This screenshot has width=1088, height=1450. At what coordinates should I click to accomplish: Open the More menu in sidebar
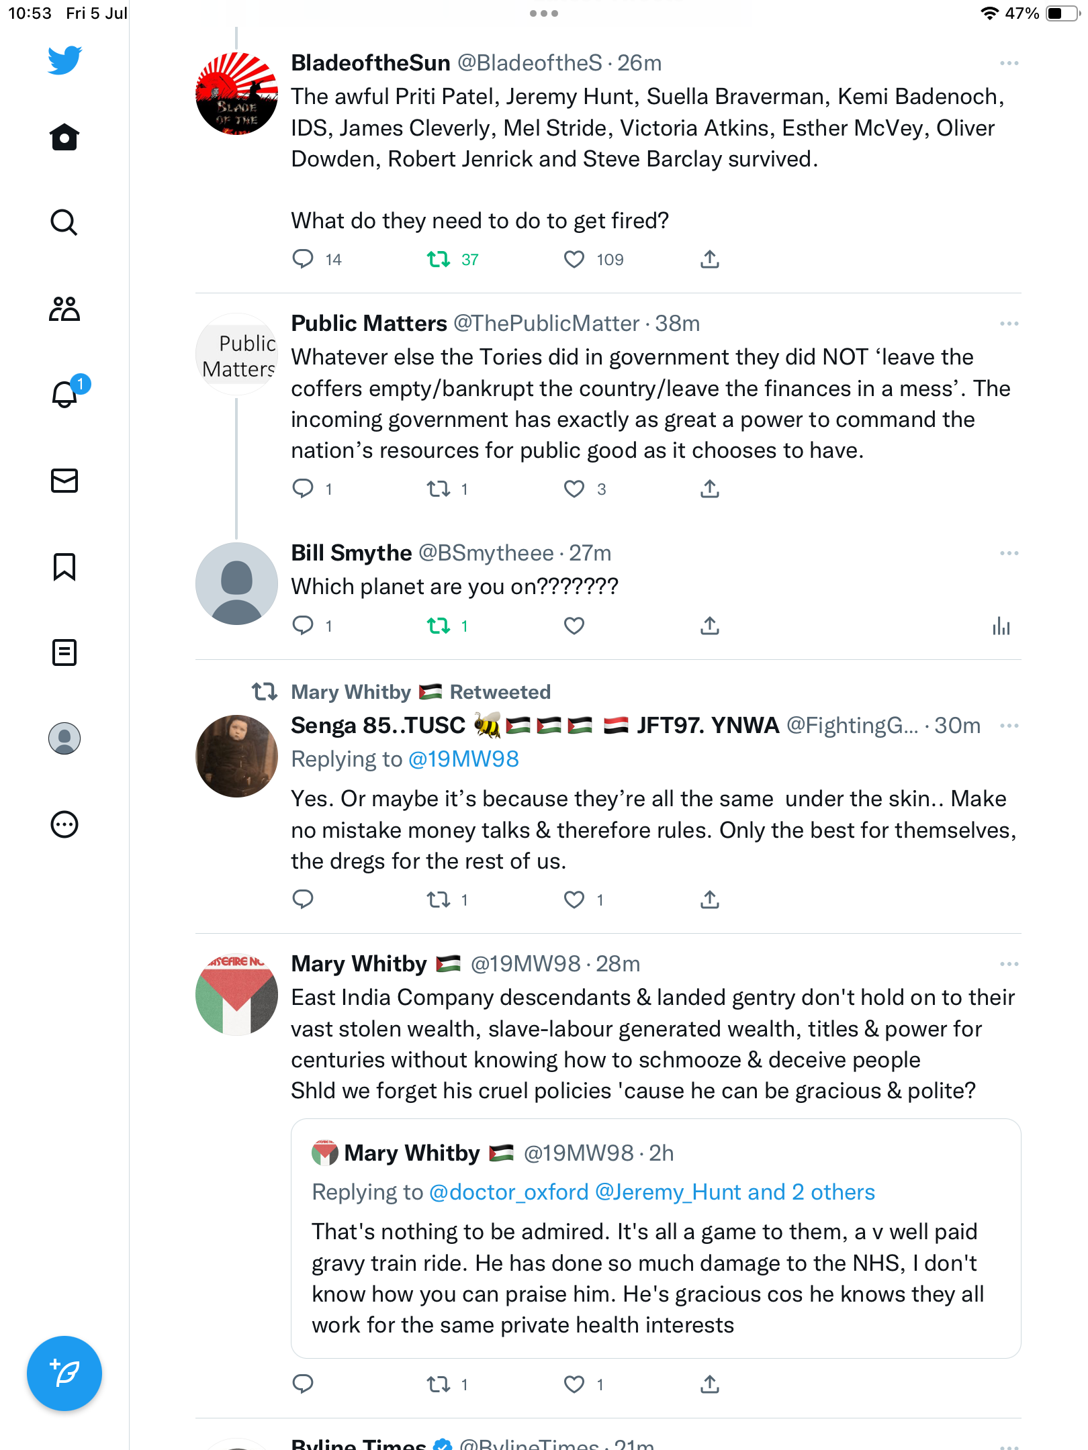[x=64, y=824]
